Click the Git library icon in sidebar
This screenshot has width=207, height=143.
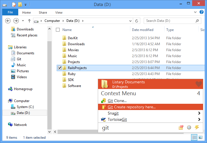point(13,59)
